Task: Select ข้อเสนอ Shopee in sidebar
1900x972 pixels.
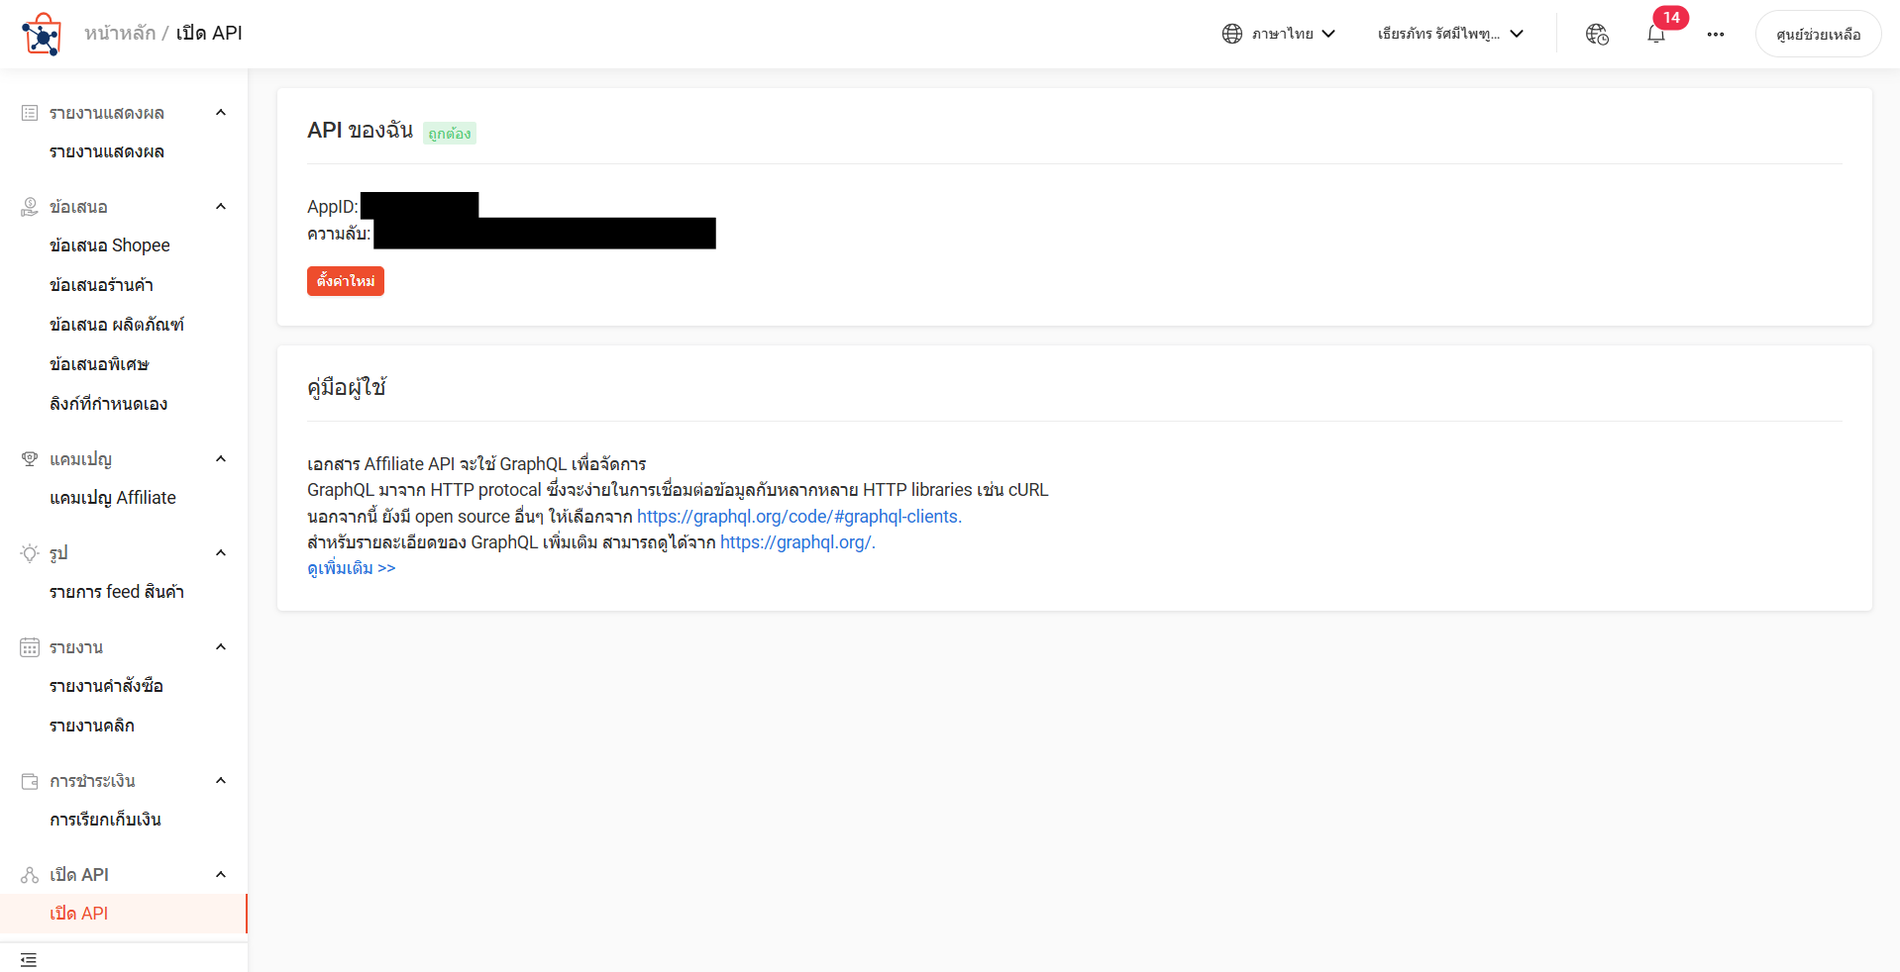Action: (110, 245)
